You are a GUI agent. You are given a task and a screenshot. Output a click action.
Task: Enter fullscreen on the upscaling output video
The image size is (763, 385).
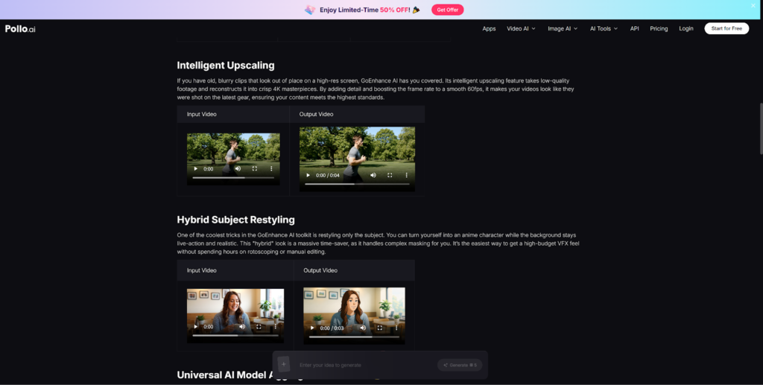(x=390, y=175)
